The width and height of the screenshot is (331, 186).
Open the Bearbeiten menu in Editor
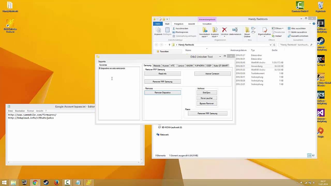20,111
